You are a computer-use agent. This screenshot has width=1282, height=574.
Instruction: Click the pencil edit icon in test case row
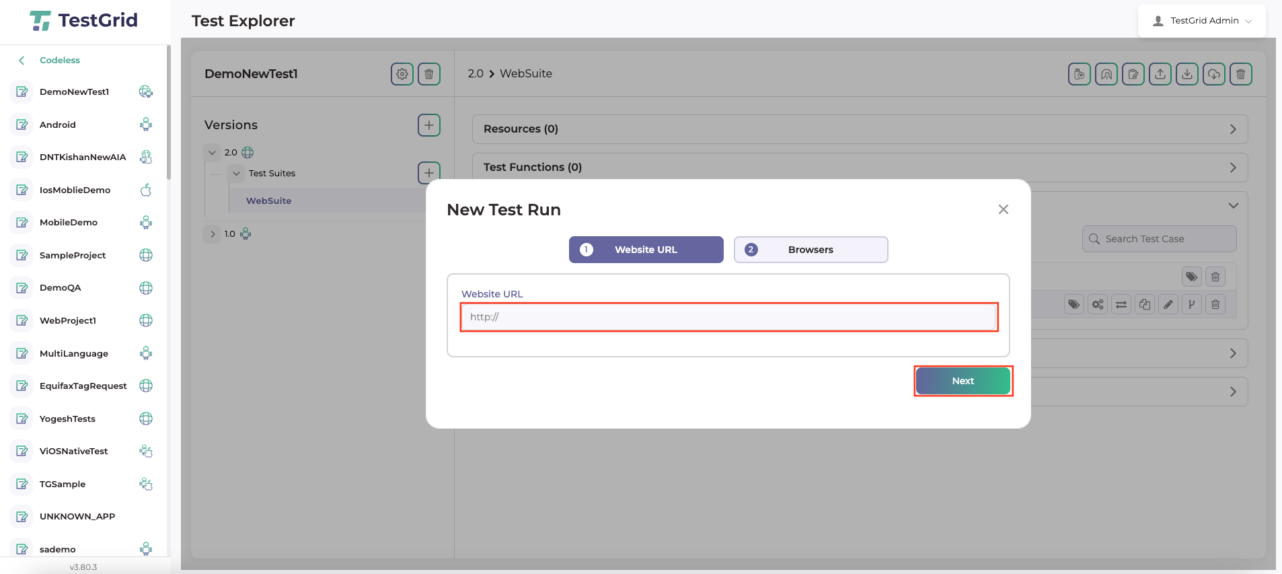pos(1168,305)
